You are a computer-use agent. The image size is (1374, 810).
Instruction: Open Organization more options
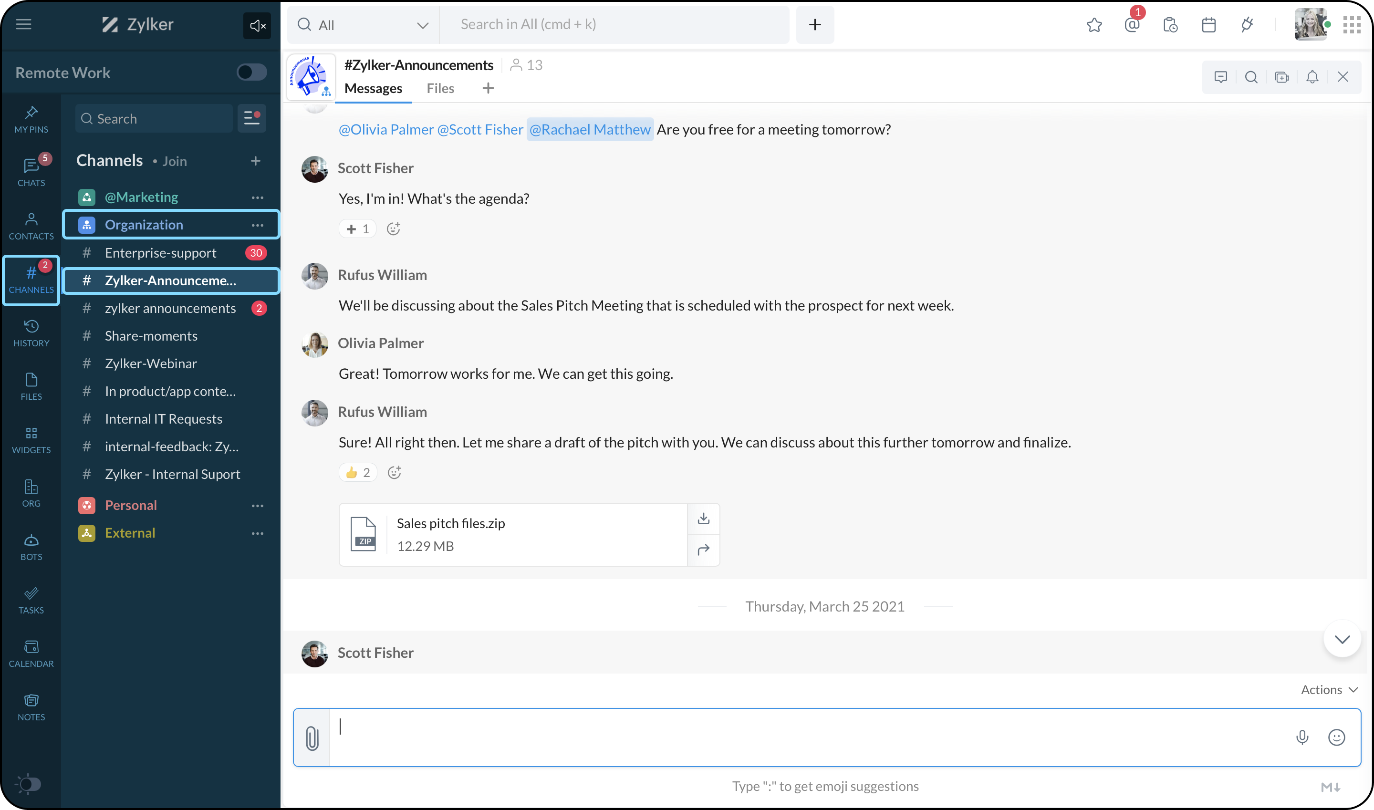click(257, 225)
